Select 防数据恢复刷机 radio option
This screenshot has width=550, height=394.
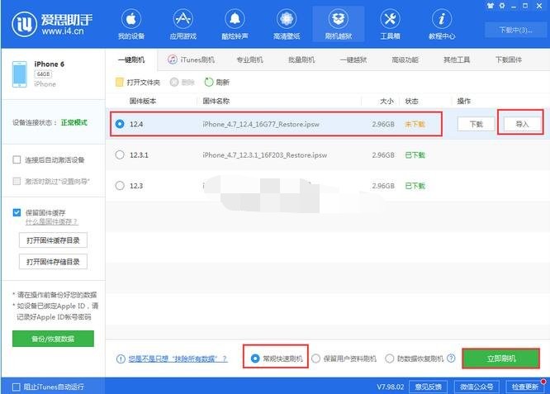390,358
